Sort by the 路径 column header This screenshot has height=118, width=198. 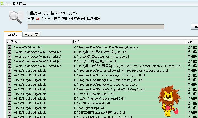129,42
